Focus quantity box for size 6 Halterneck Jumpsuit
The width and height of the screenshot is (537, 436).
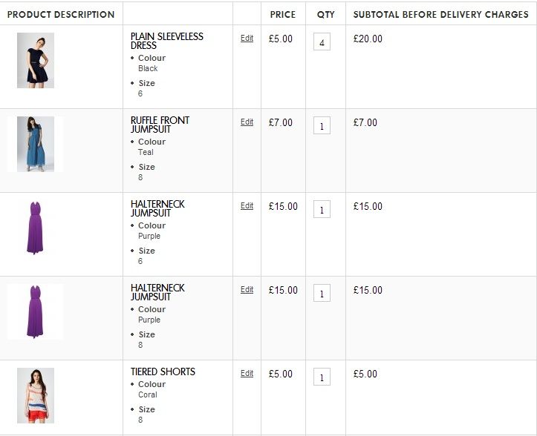point(322,210)
